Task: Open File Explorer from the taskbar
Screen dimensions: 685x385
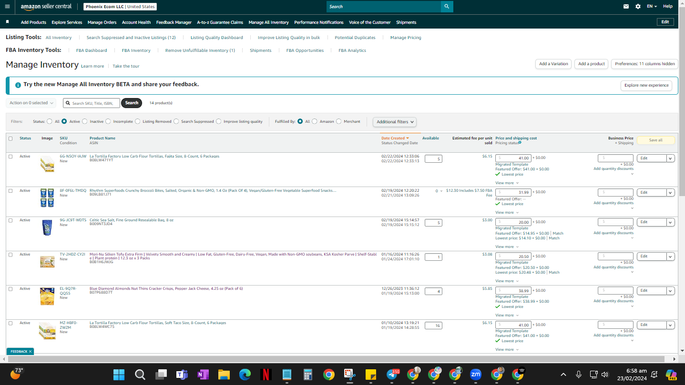Action: click(224, 375)
